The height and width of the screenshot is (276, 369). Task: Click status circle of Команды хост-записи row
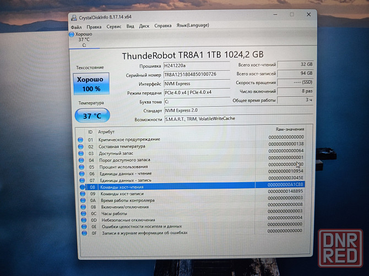(83, 194)
